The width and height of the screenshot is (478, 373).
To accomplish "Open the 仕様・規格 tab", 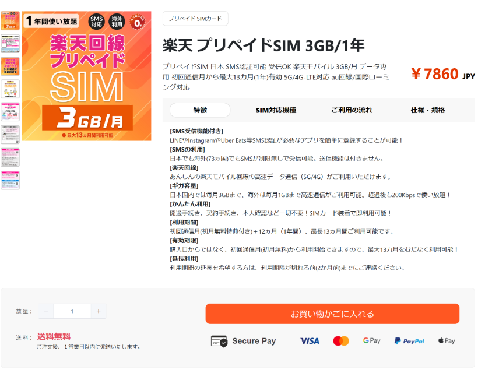I will [428, 110].
